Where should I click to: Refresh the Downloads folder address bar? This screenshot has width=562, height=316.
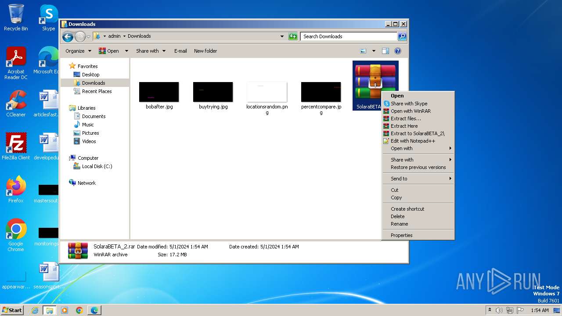[x=293, y=36]
